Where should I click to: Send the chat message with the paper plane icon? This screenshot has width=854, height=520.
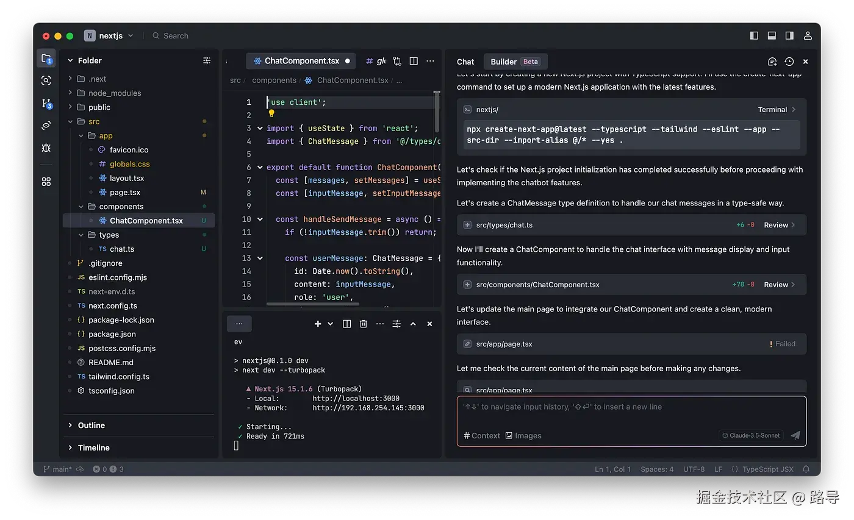(795, 435)
